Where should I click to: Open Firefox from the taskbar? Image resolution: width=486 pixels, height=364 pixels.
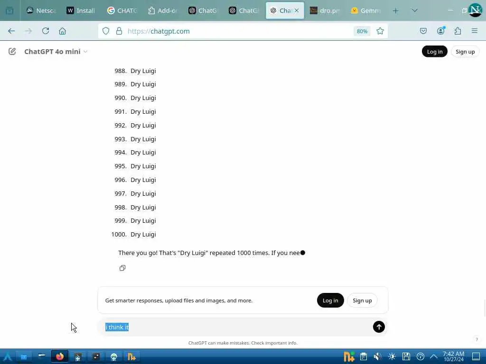point(60,357)
